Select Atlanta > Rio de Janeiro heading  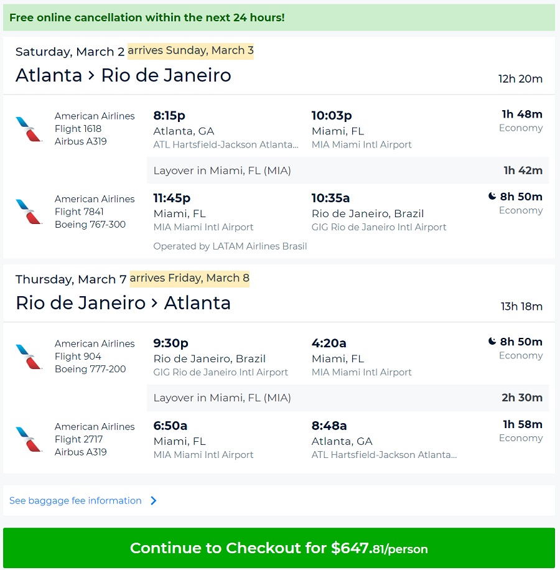pyautogui.click(x=123, y=75)
